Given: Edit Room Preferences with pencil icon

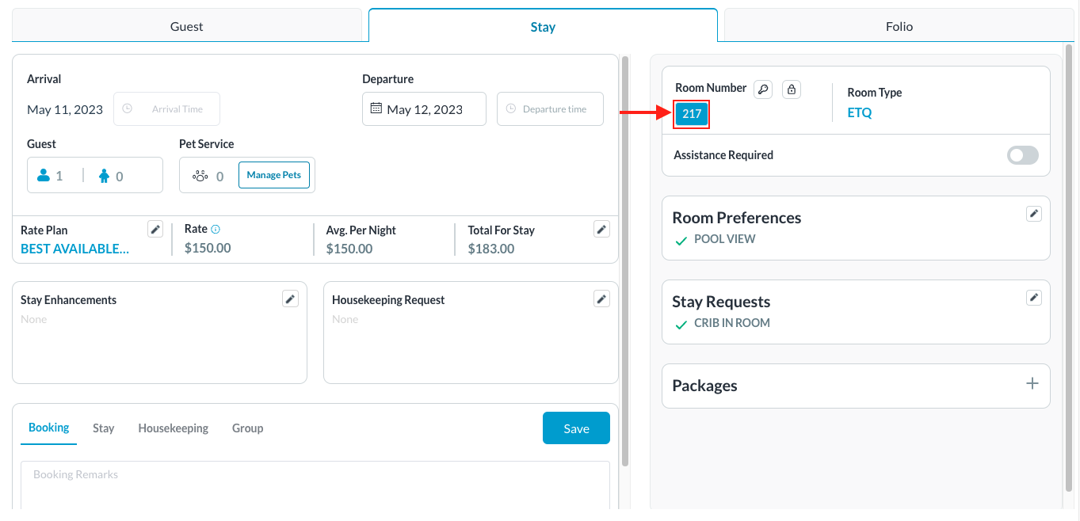Looking at the screenshot, I should [x=1033, y=214].
